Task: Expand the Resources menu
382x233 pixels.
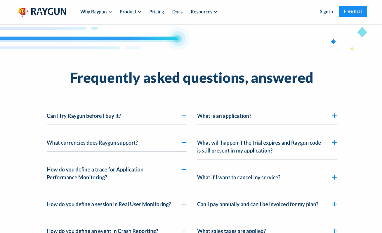Action: click(x=204, y=12)
